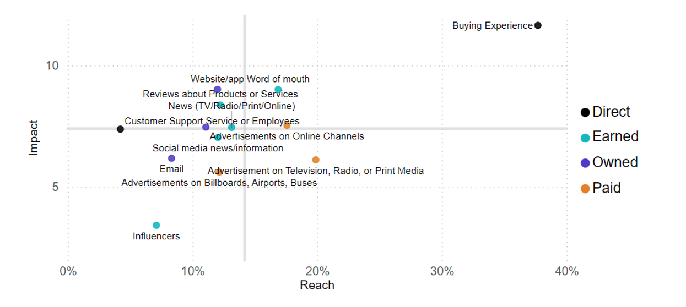Click the Paid legend label
This screenshot has width=686, height=307.
click(x=607, y=188)
